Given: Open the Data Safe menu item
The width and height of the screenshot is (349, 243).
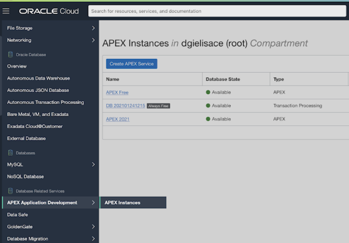Looking at the screenshot, I should click(18, 215).
